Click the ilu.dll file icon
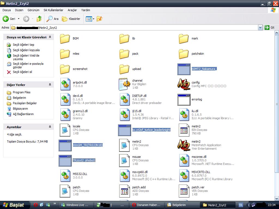The width and height of the screenshot is (279, 209). pos(184,115)
